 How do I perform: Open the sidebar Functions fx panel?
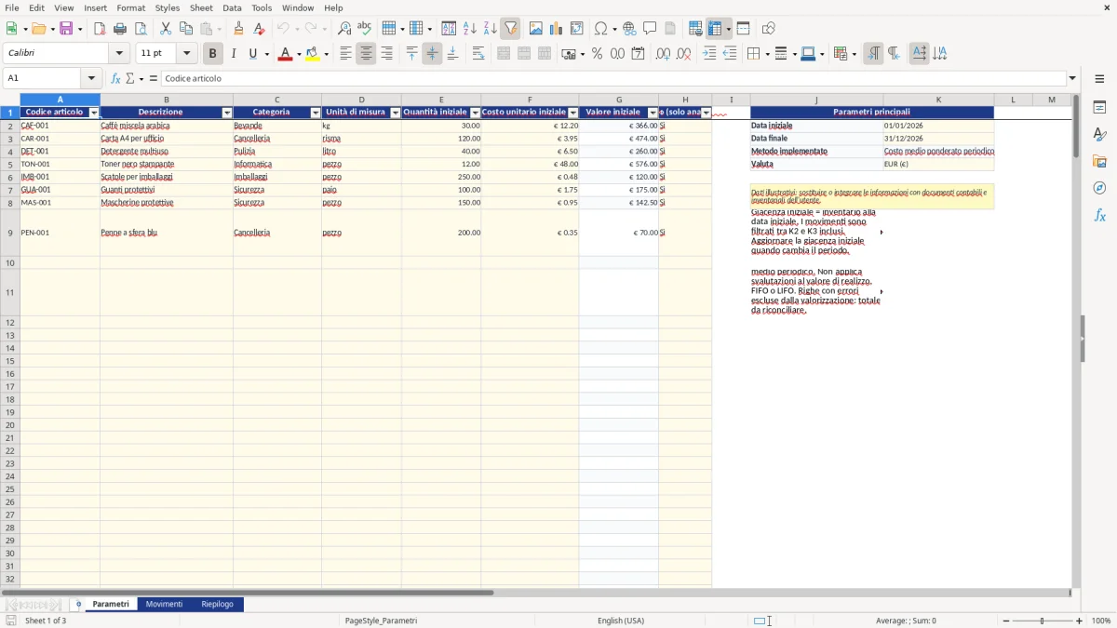[1099, 216]
